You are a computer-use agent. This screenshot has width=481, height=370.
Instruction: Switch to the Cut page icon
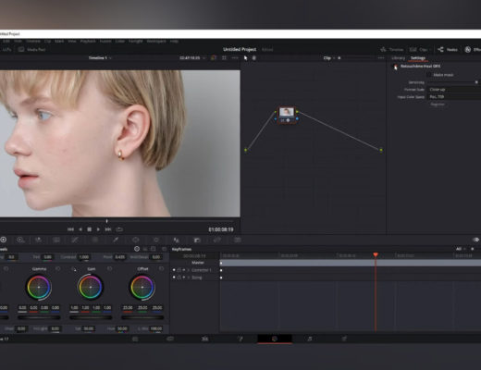coord(170,339)
